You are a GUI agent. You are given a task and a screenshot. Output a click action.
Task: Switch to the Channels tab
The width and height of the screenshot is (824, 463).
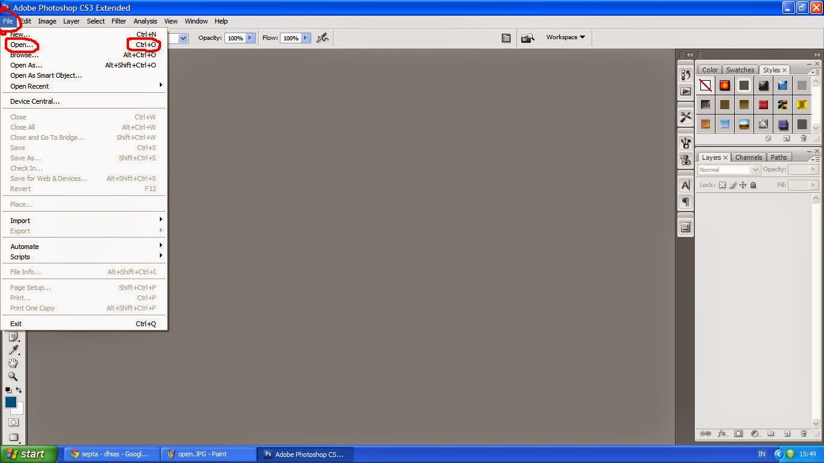pos(749,157)
